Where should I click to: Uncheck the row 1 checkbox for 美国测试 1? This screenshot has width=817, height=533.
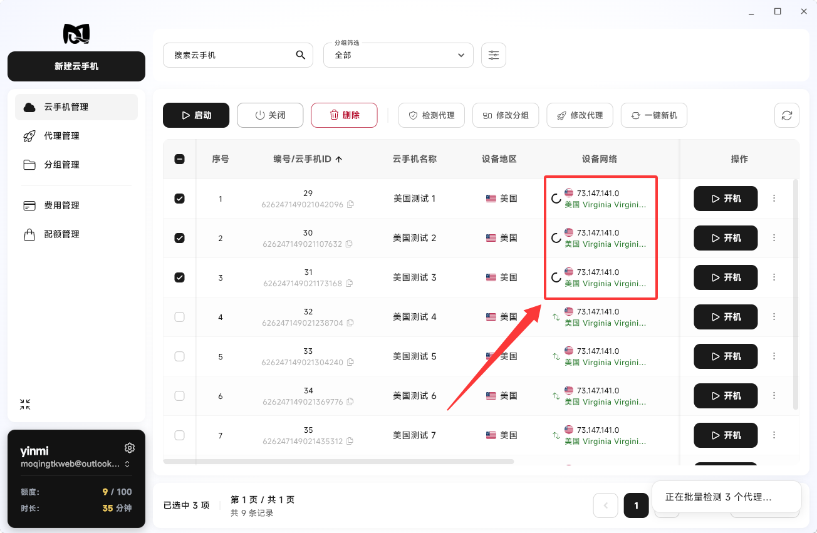point(179,199)
